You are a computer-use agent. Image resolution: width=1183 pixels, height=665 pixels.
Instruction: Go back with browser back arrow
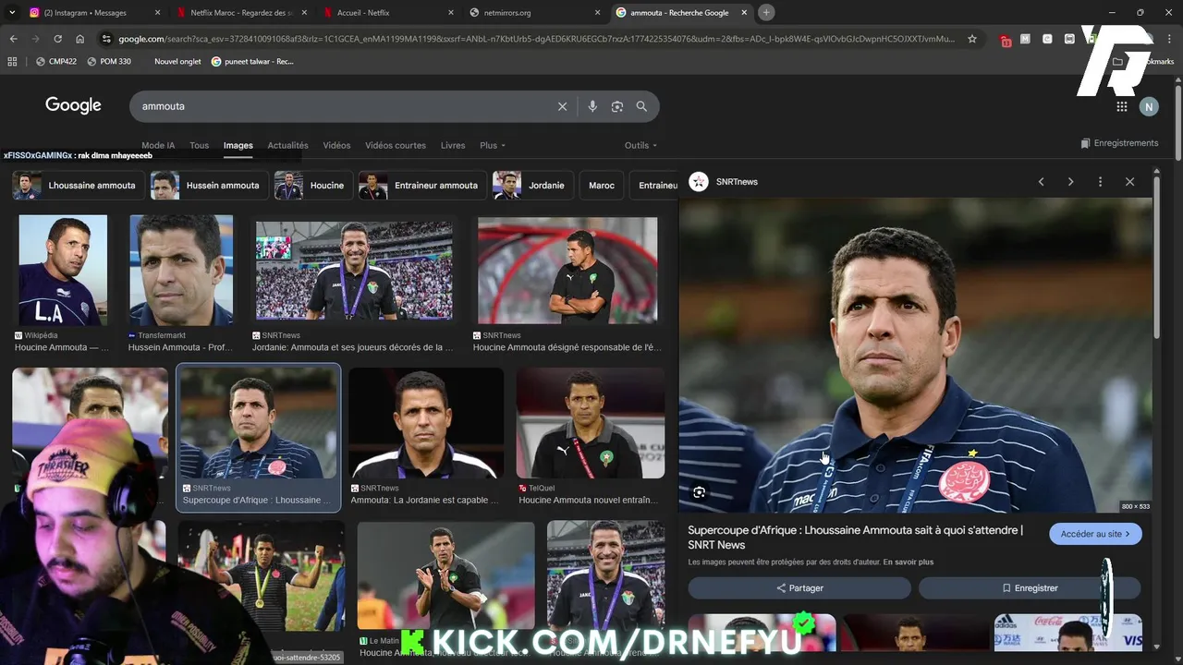pos(13,39)
